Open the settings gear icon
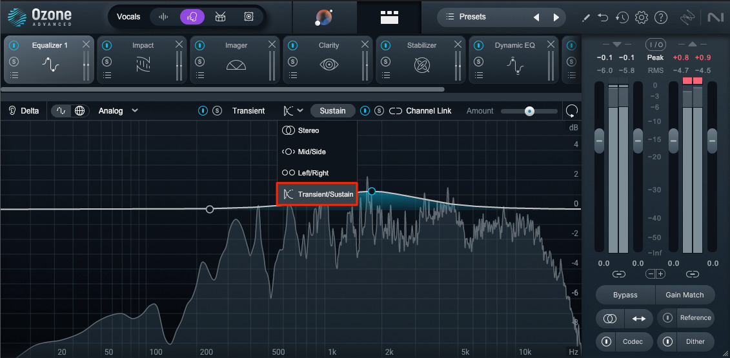Viewport: 730px width, 358px height. (642, 17)
